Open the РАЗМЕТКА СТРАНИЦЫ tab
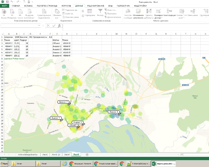 [x=47, y=6]
